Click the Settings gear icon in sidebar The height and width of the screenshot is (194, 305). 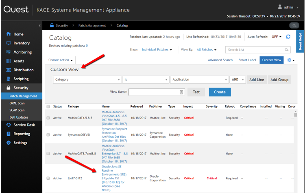tap(9, 143)
